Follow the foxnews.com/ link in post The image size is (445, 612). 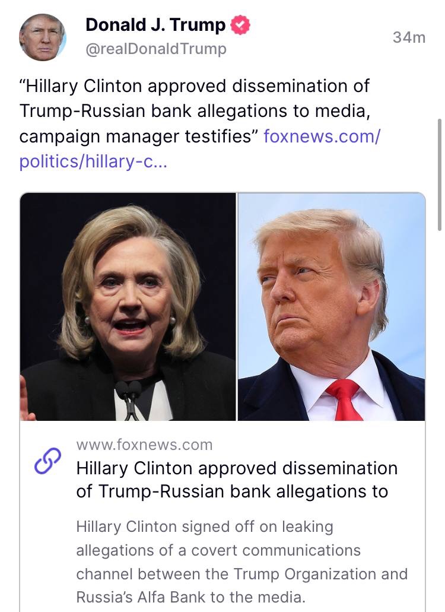click(322, 136)
